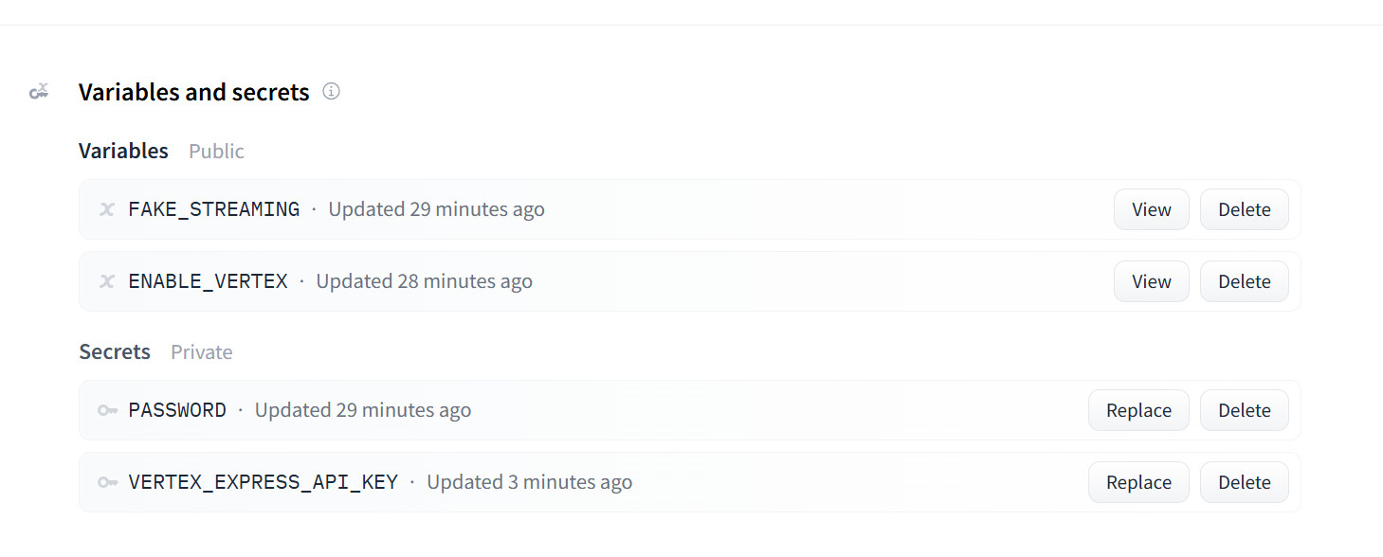Click the key icon beside VERTEX_EXPRESS_API_KEY
1383x557 pixels.
[107, 482]
